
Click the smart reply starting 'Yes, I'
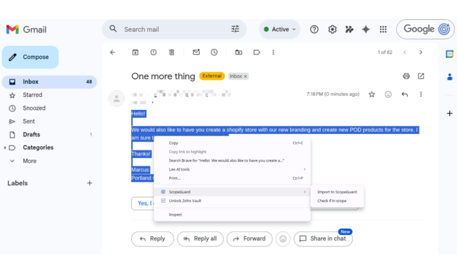pyautogui.click(x=142, y=203)
